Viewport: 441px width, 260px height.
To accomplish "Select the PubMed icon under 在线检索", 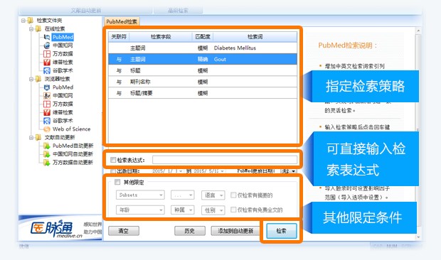I will [x=47, y=37].
